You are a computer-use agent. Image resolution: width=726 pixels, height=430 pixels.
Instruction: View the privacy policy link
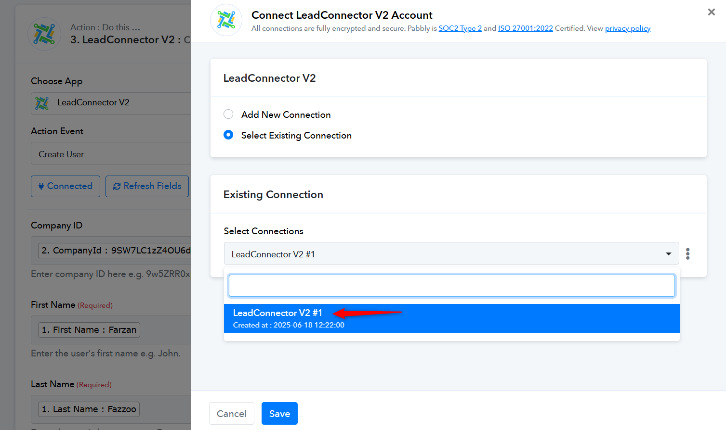click(627, 28)
